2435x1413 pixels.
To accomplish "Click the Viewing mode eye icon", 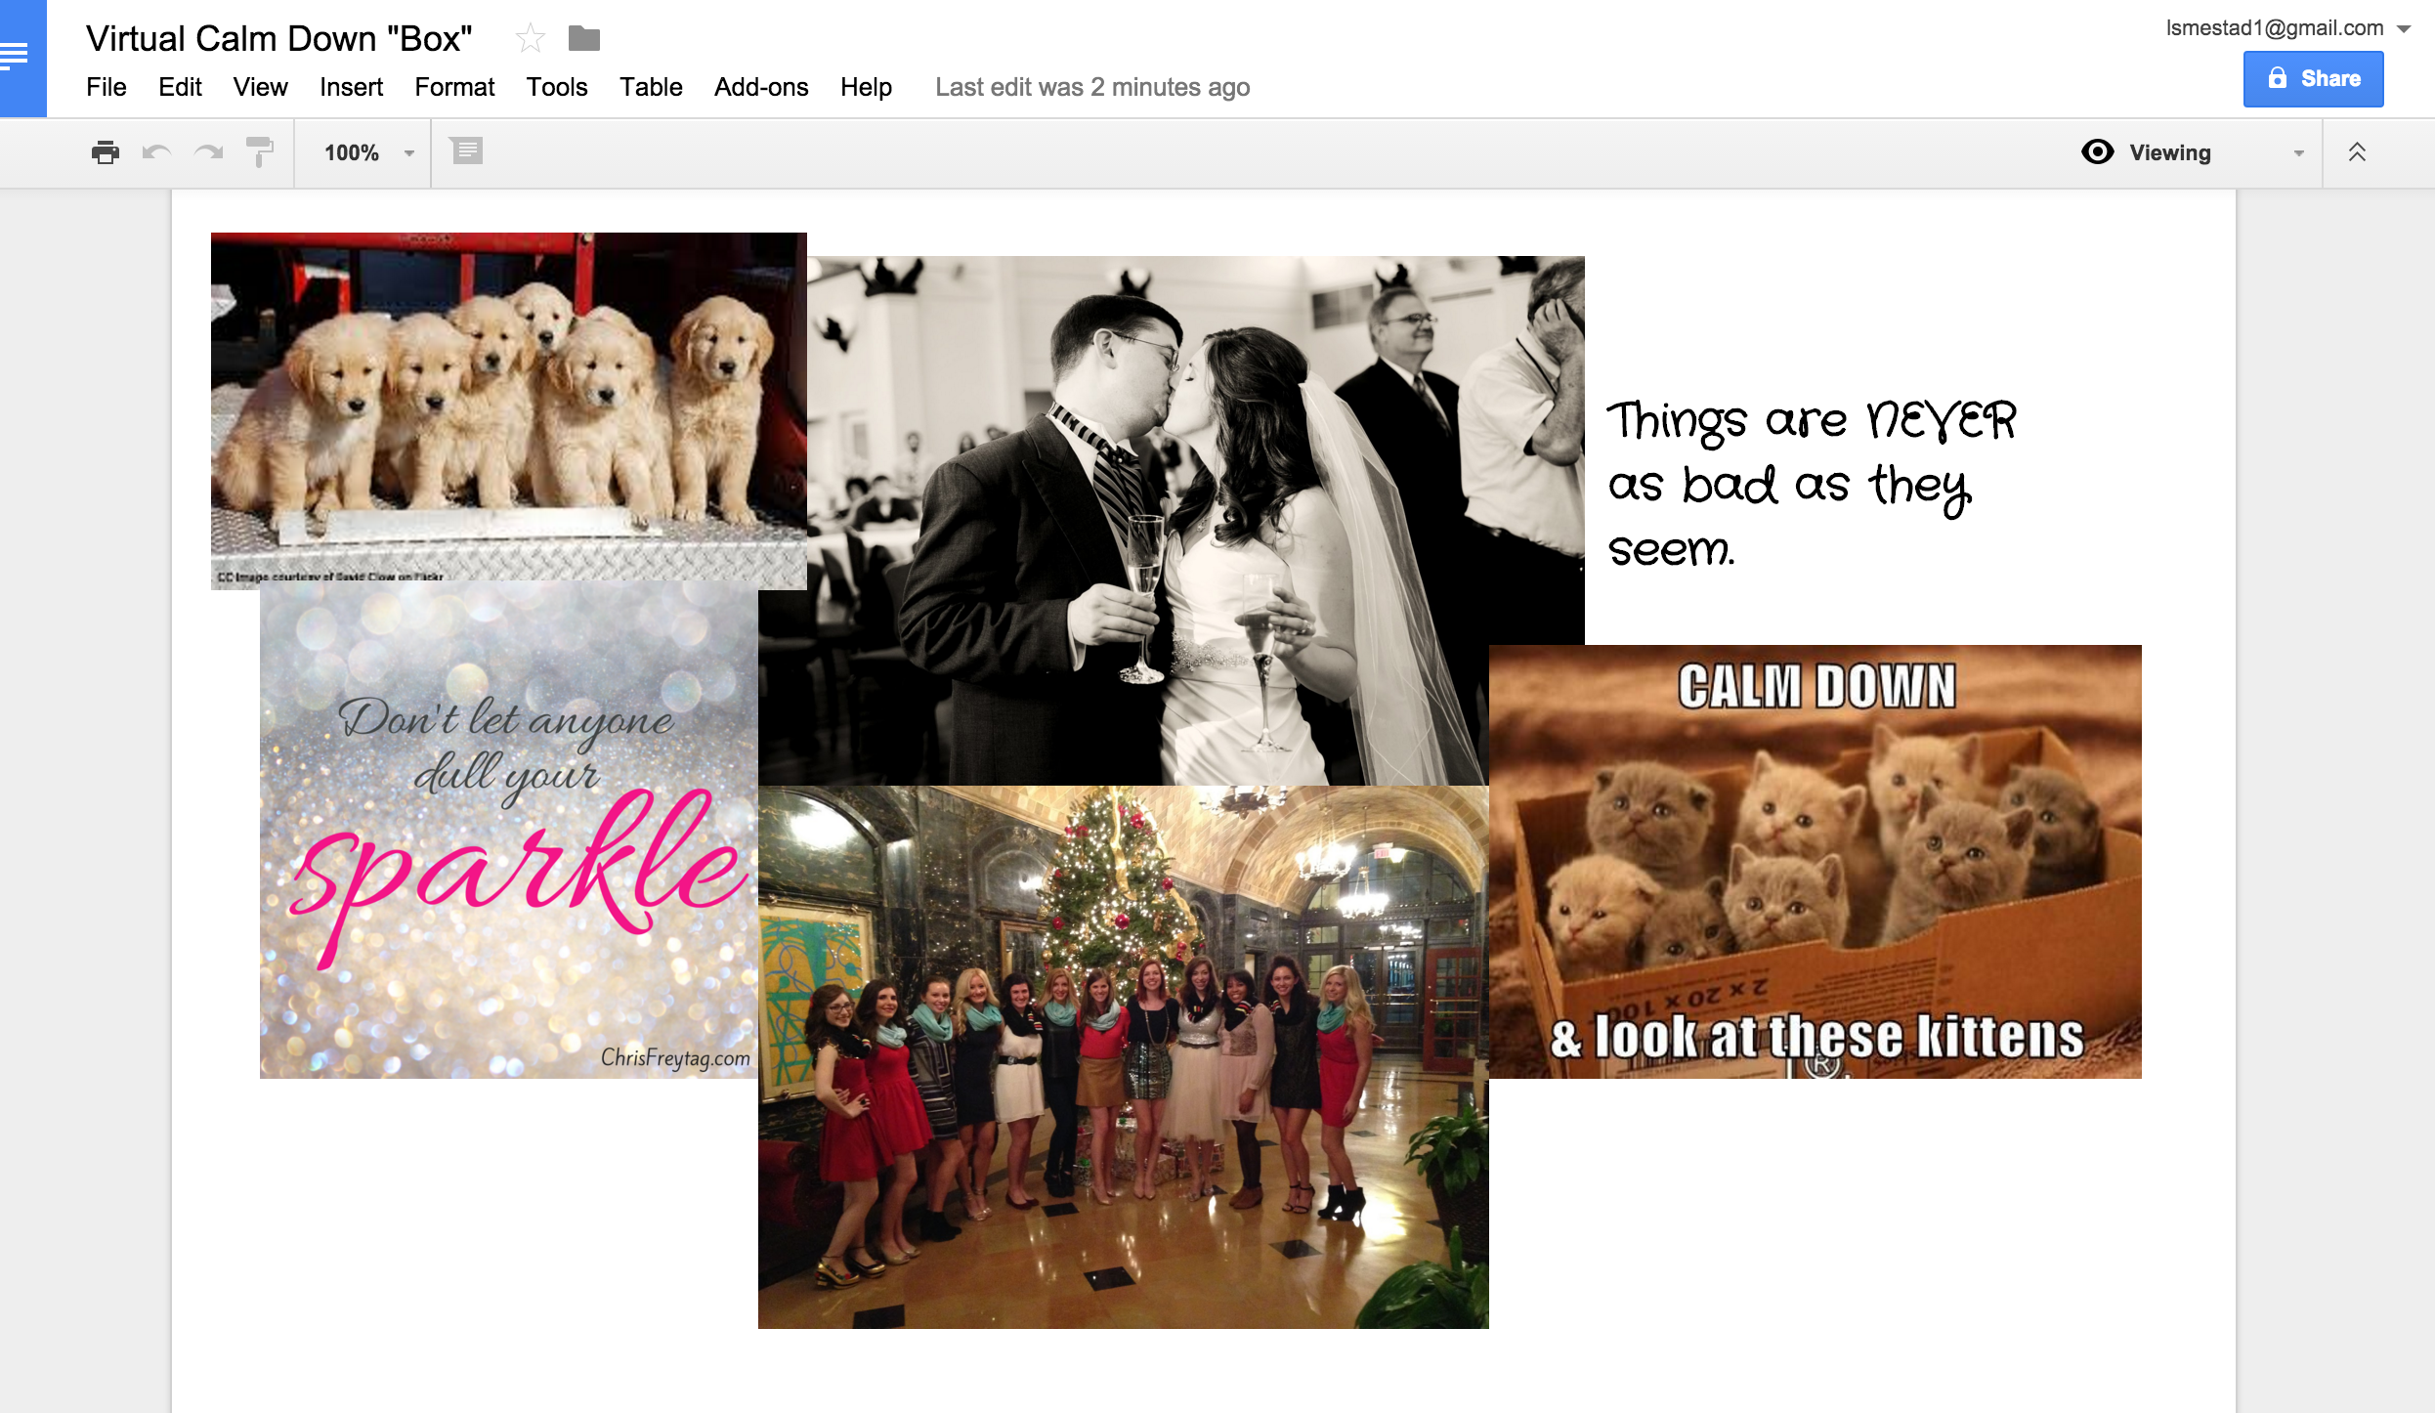I will pyautogui.click(x=2097, y=152).
